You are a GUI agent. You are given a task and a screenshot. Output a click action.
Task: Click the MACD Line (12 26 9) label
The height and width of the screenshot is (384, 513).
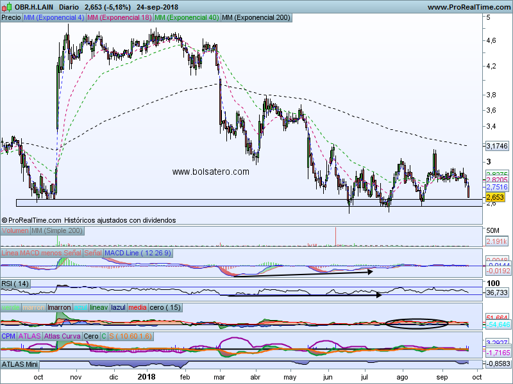pyautogui.click(x=138, y=253)
